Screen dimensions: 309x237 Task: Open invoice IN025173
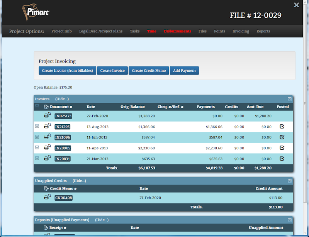point(63,116)
